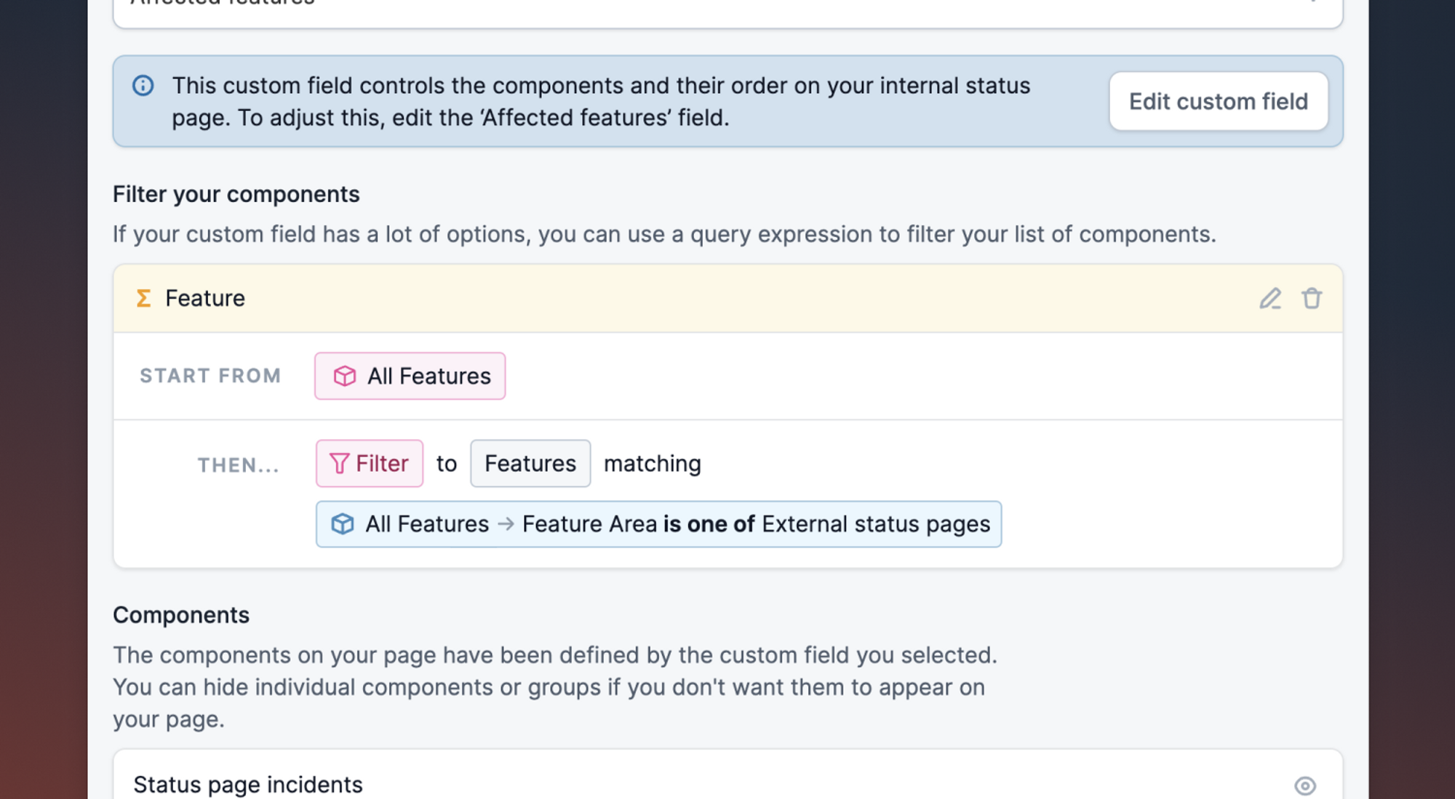Click the info icon in blue banner
The height and width of the screenshot is (799, 1455).
click(x=143, y=86)
